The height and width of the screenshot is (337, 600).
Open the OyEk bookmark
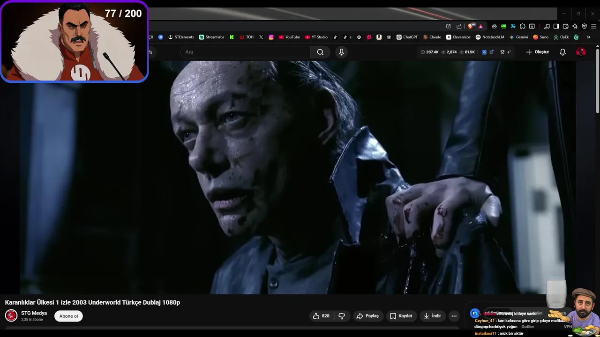(561, 37)
